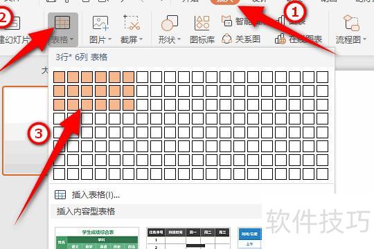Select the grid cell for row 1, column 1
374x249 pixels.
(x=59, y=77)
